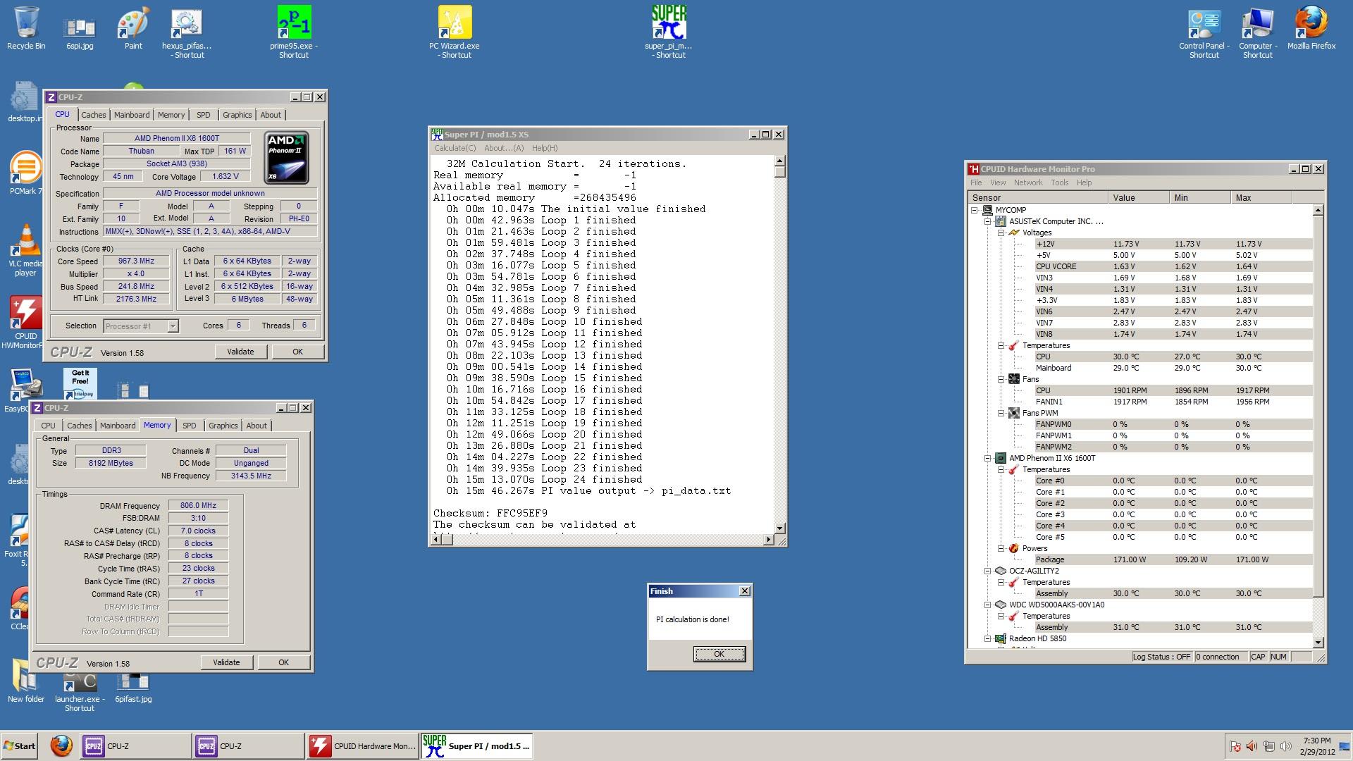
Task: Click Super PI vertical scrollbar down arrow
Action: click(779, 528)
